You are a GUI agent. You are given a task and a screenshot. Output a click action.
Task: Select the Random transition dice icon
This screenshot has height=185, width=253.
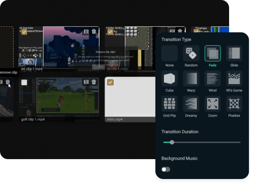tap(191, 53)
